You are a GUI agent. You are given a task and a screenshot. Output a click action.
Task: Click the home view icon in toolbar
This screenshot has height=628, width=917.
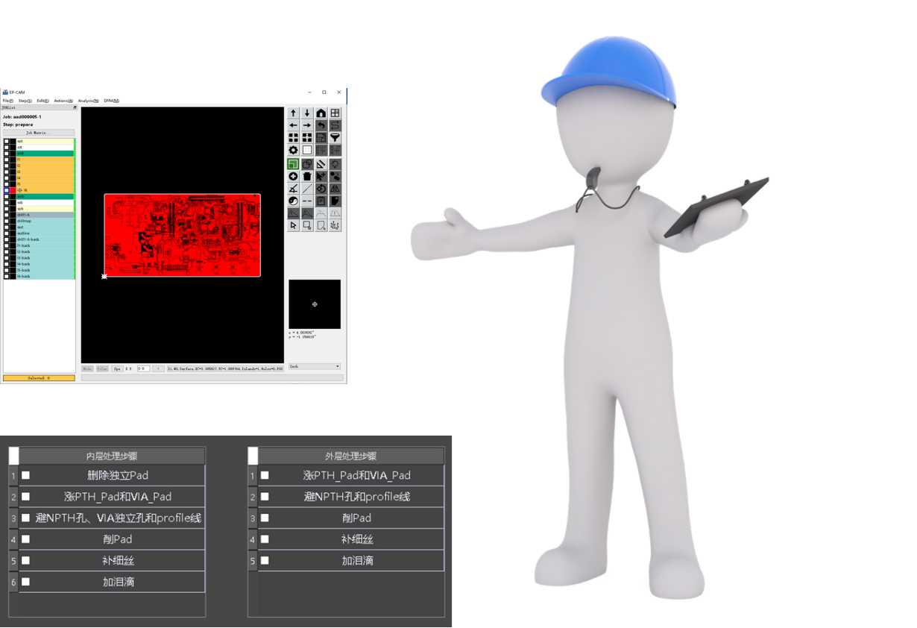coord(321,113)
